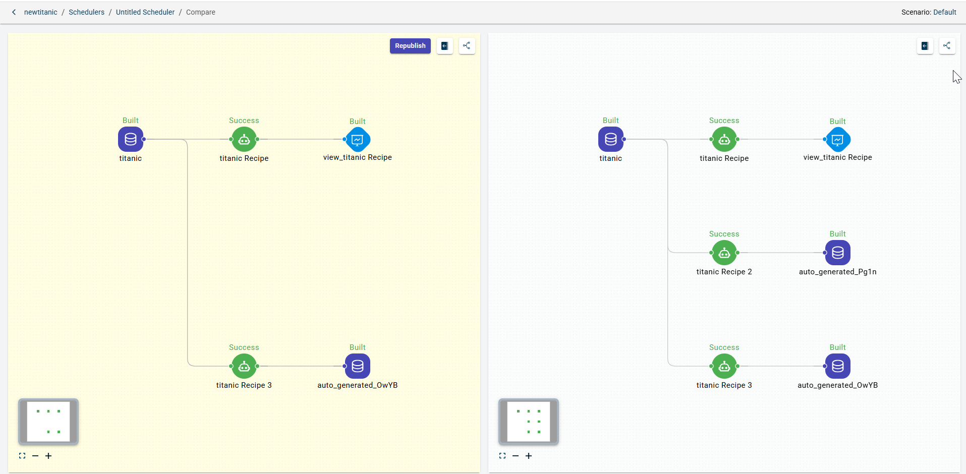This screenshot has height=474, width=966.
Task: Select titanic Recipe 2 node in right canvas
Action: coord(724,253)
